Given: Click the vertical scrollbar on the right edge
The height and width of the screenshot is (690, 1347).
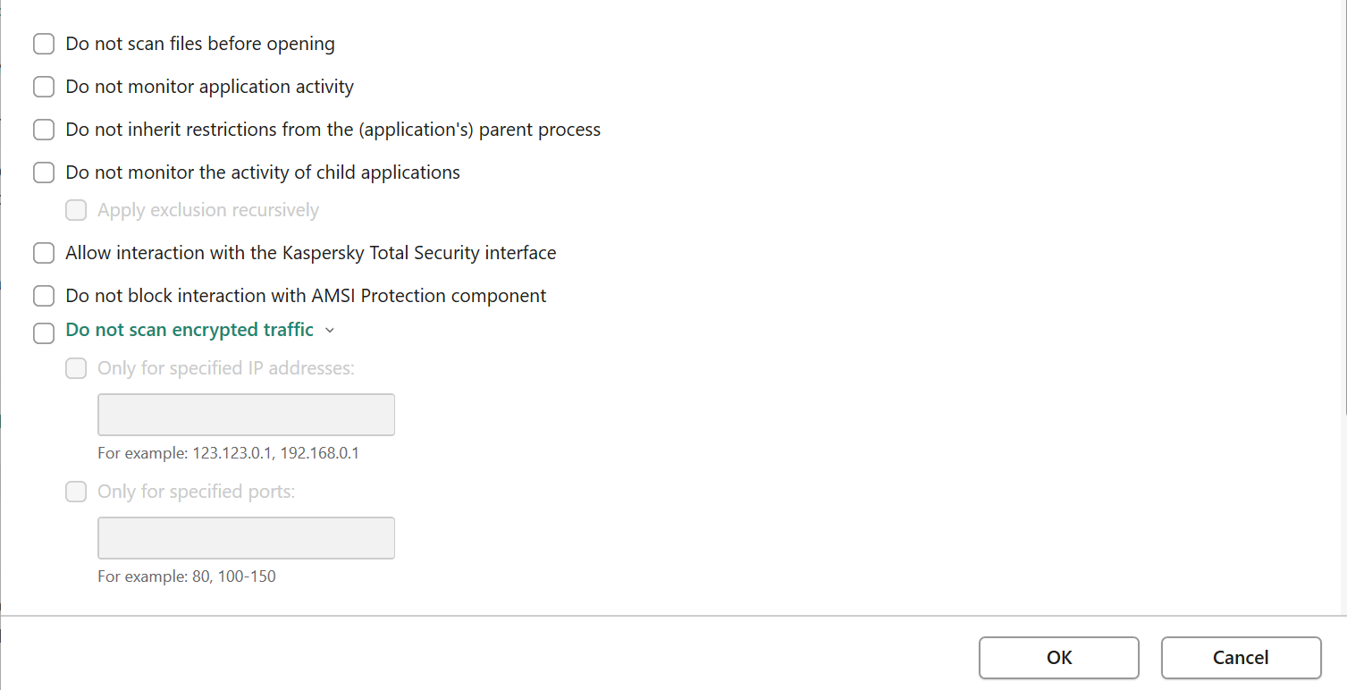Looking at the screenshot, I should point(1343,206).
